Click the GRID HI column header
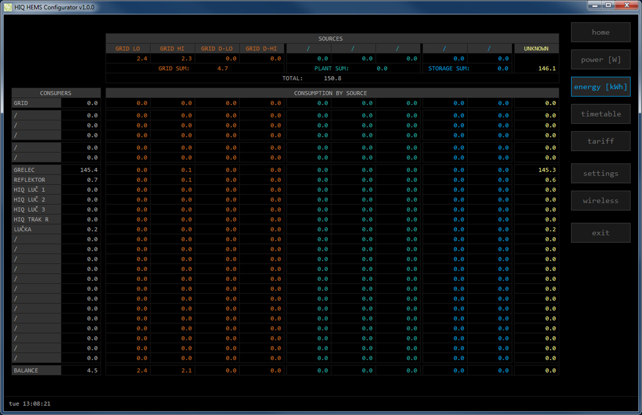642x415 pixels. click(x=172, y=49)
